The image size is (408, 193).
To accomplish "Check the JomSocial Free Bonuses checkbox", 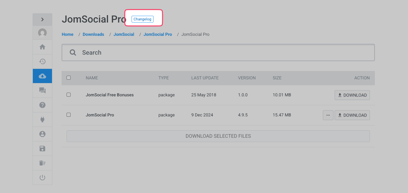I will [69, 95].
